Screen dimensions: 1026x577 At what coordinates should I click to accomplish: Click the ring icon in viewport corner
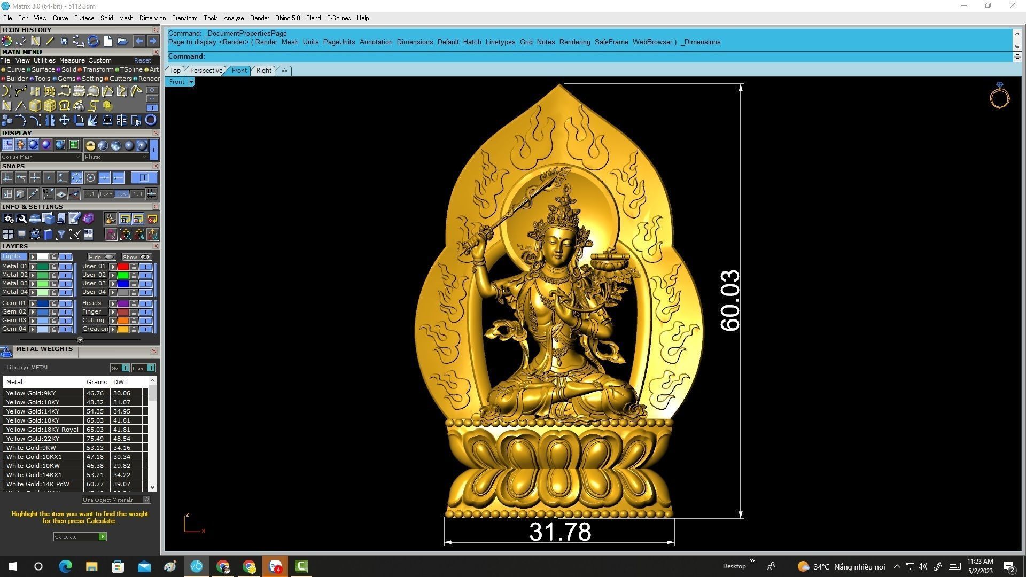tap(999, 96)
